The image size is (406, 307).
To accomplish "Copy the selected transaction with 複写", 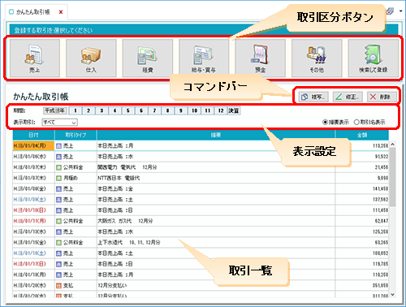I will click(313, 97).
